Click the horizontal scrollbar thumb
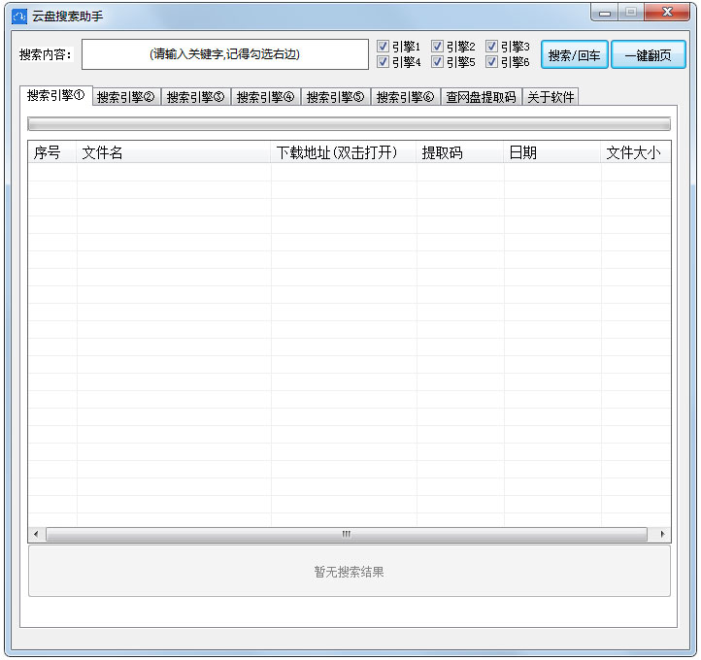Viewport: 701px width, 660px height. (x=347, y=534)
